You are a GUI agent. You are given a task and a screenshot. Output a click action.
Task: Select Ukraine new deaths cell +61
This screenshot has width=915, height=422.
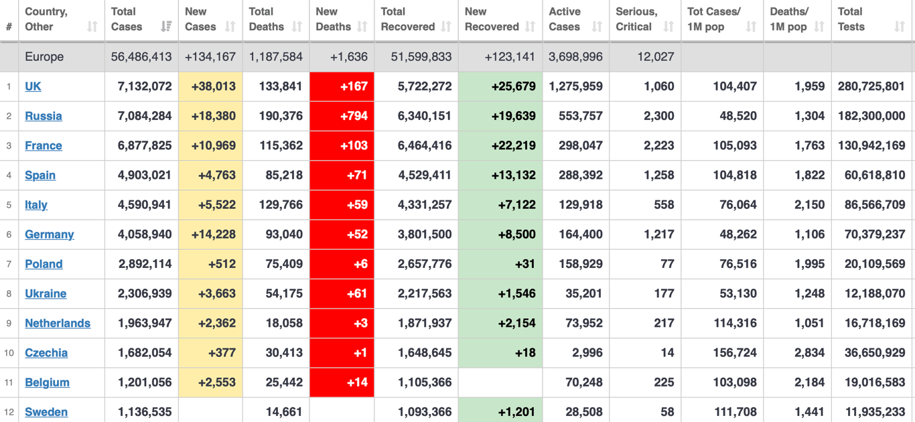click(x=342, y=293)
